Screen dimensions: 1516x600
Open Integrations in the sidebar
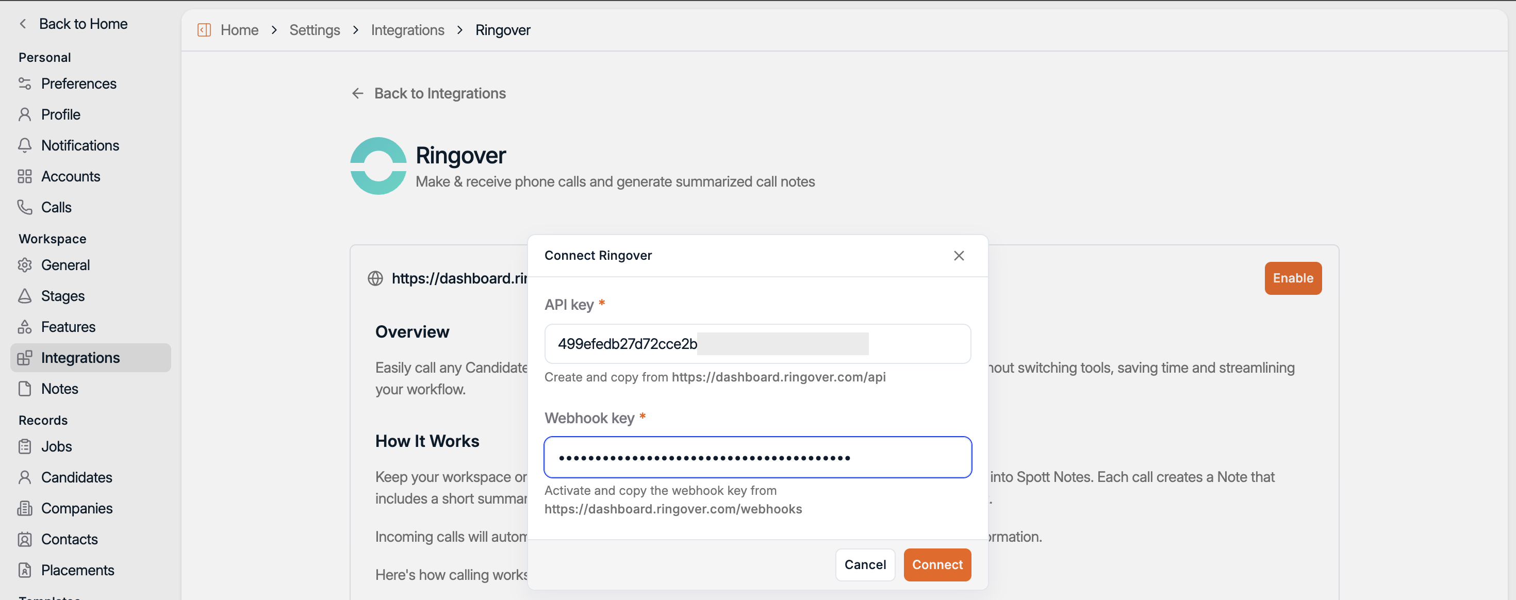[x=80, y=358]
